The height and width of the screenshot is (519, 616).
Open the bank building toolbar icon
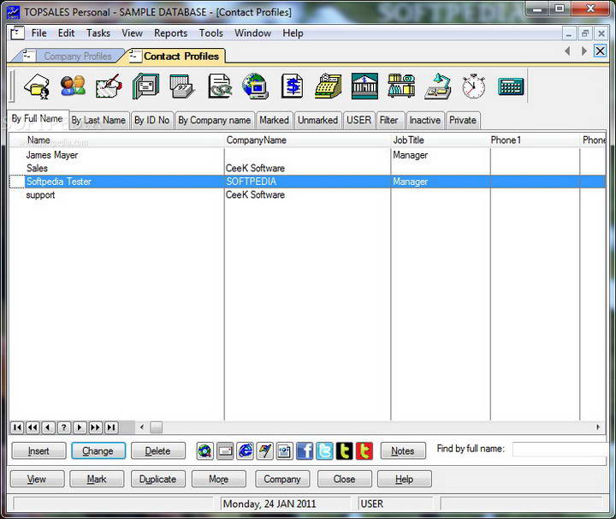pos(364,86)
